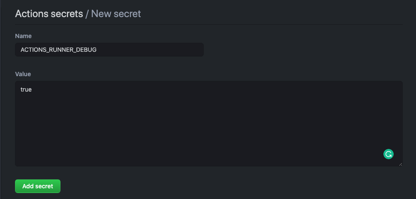Image resolution: width=416 pixels, height=199 pixels.
Task: Click the Name field label
Action: coord(24,36)
